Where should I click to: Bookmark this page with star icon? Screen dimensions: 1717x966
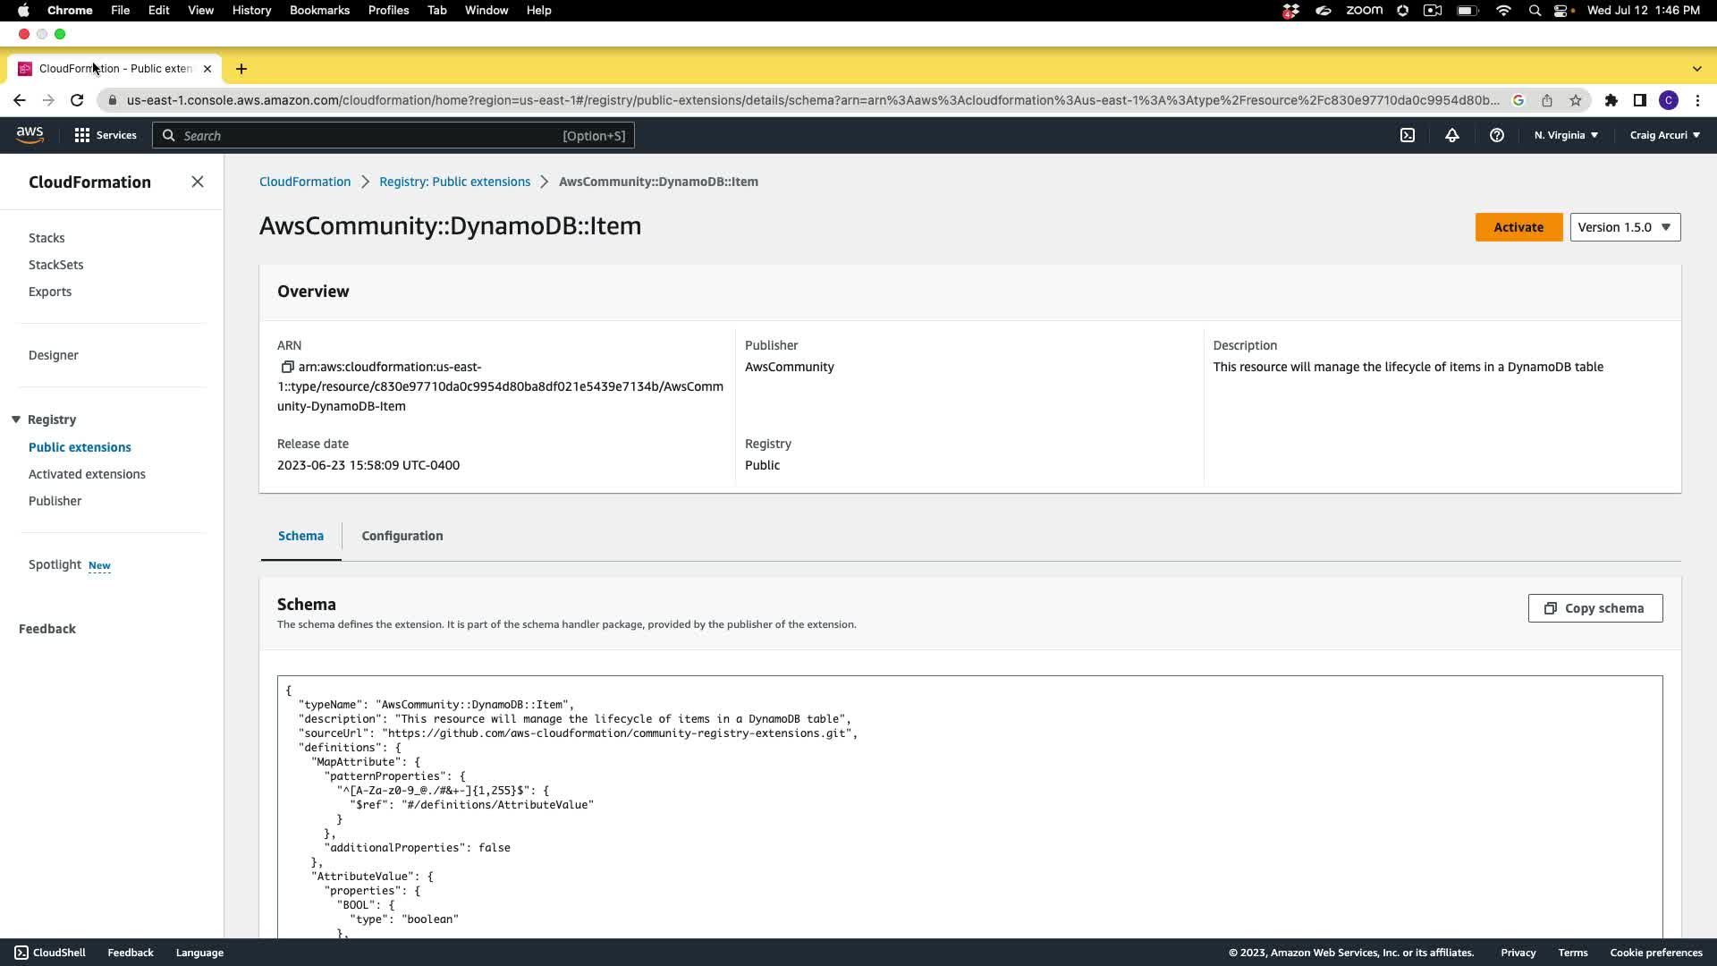tap(1576, 100)
